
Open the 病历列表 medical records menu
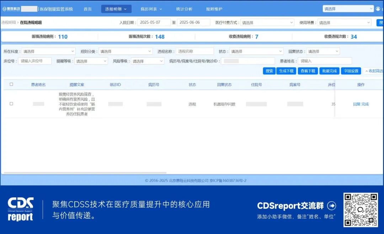click(x=149, y=9)
